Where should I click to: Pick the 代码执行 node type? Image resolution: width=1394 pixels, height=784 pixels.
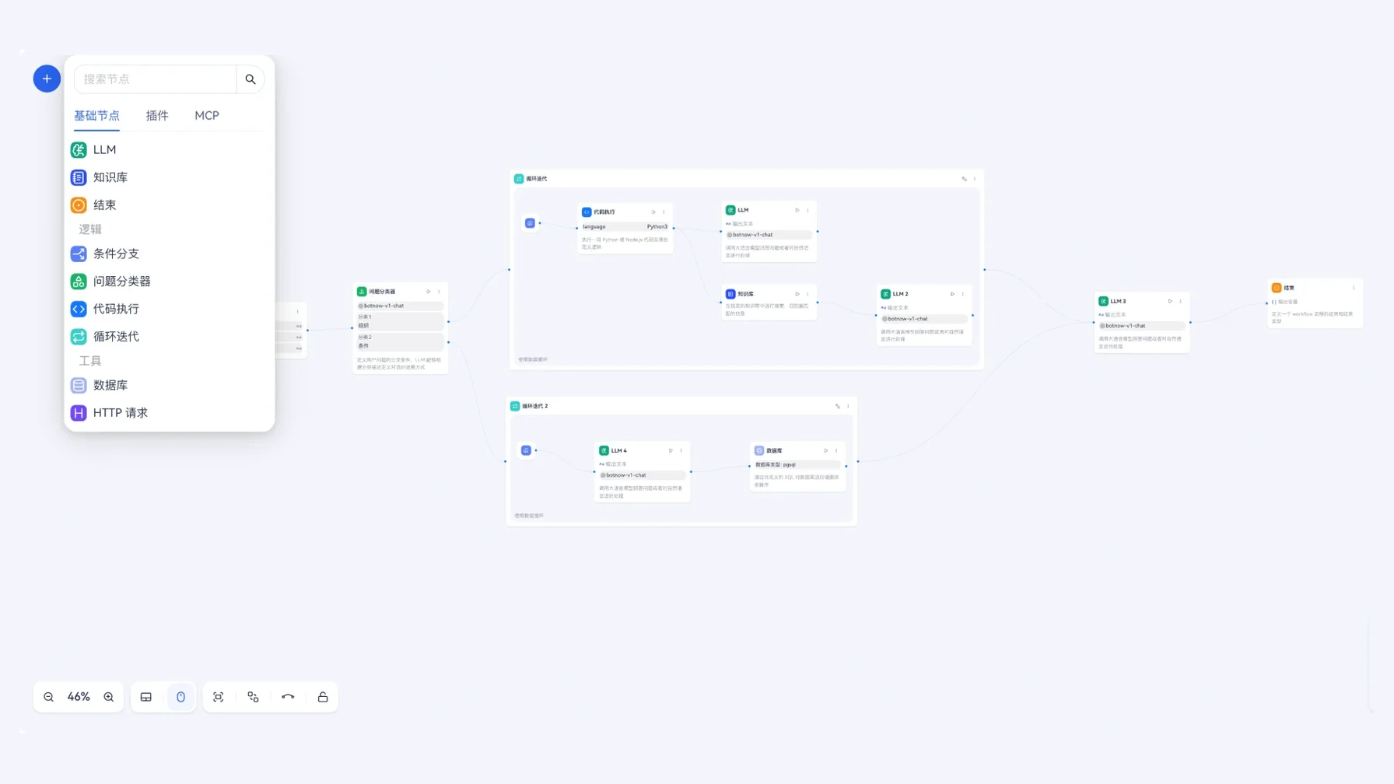pos(169,309)
